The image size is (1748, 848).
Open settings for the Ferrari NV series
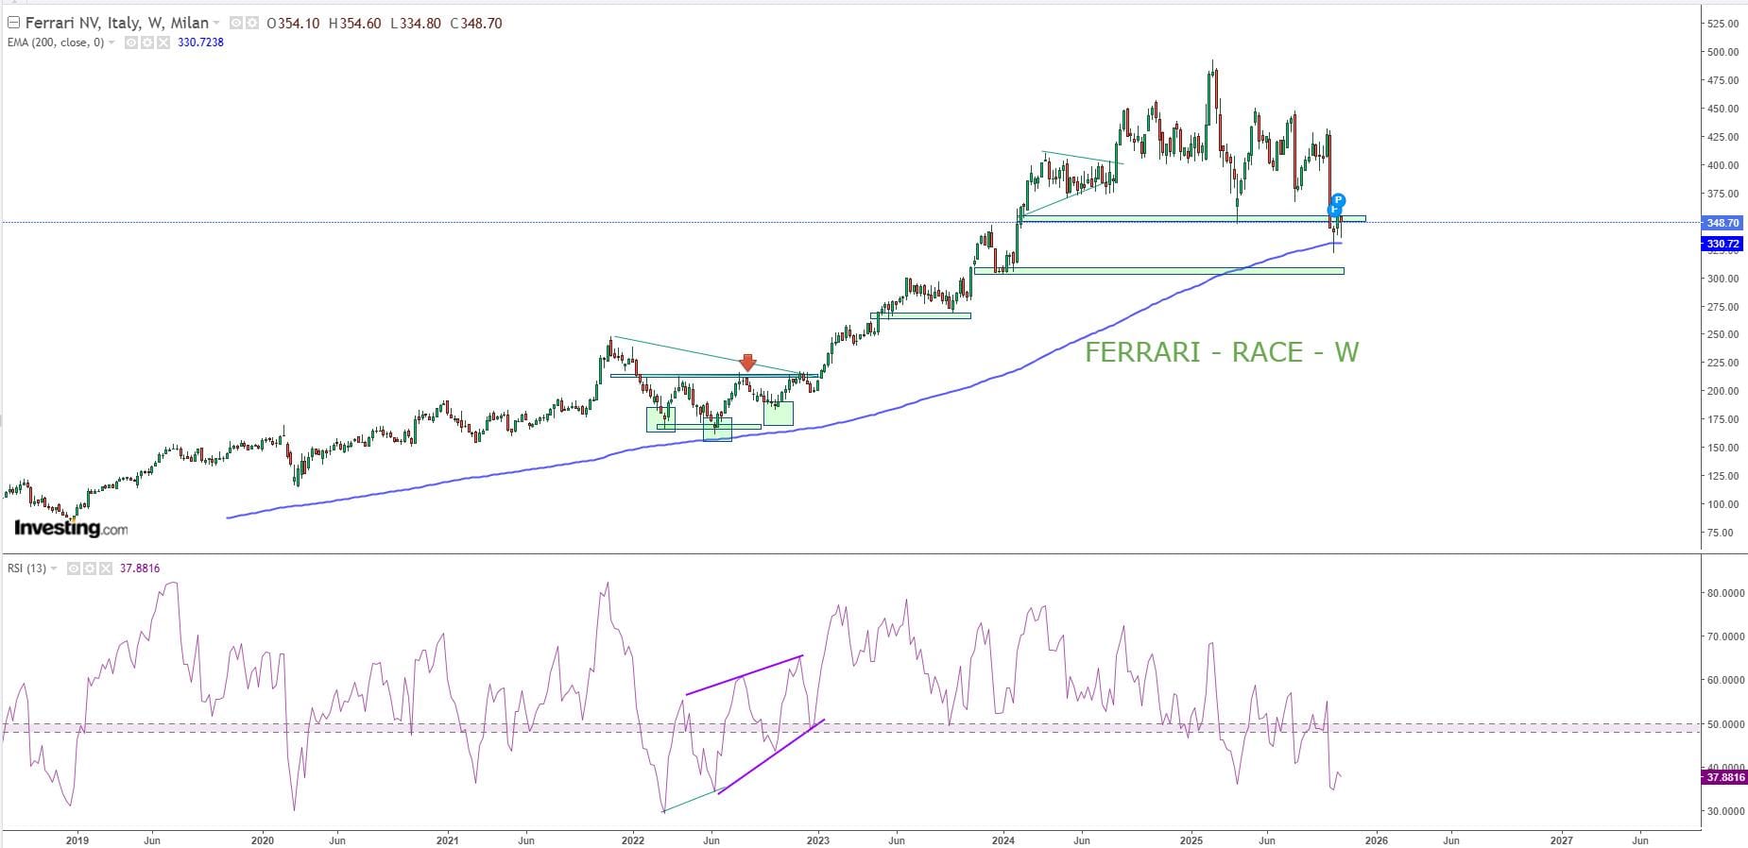click(252, 24)
